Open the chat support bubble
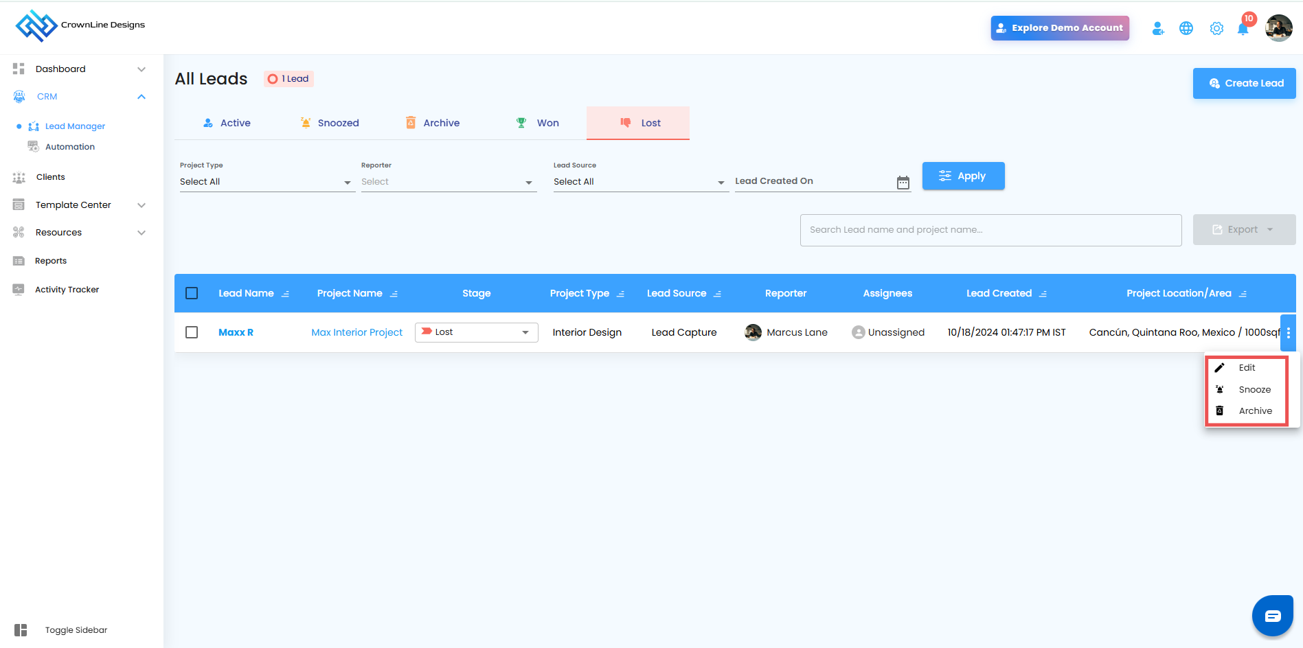This screenshot has width=1303, height=648. [1273, 616]
